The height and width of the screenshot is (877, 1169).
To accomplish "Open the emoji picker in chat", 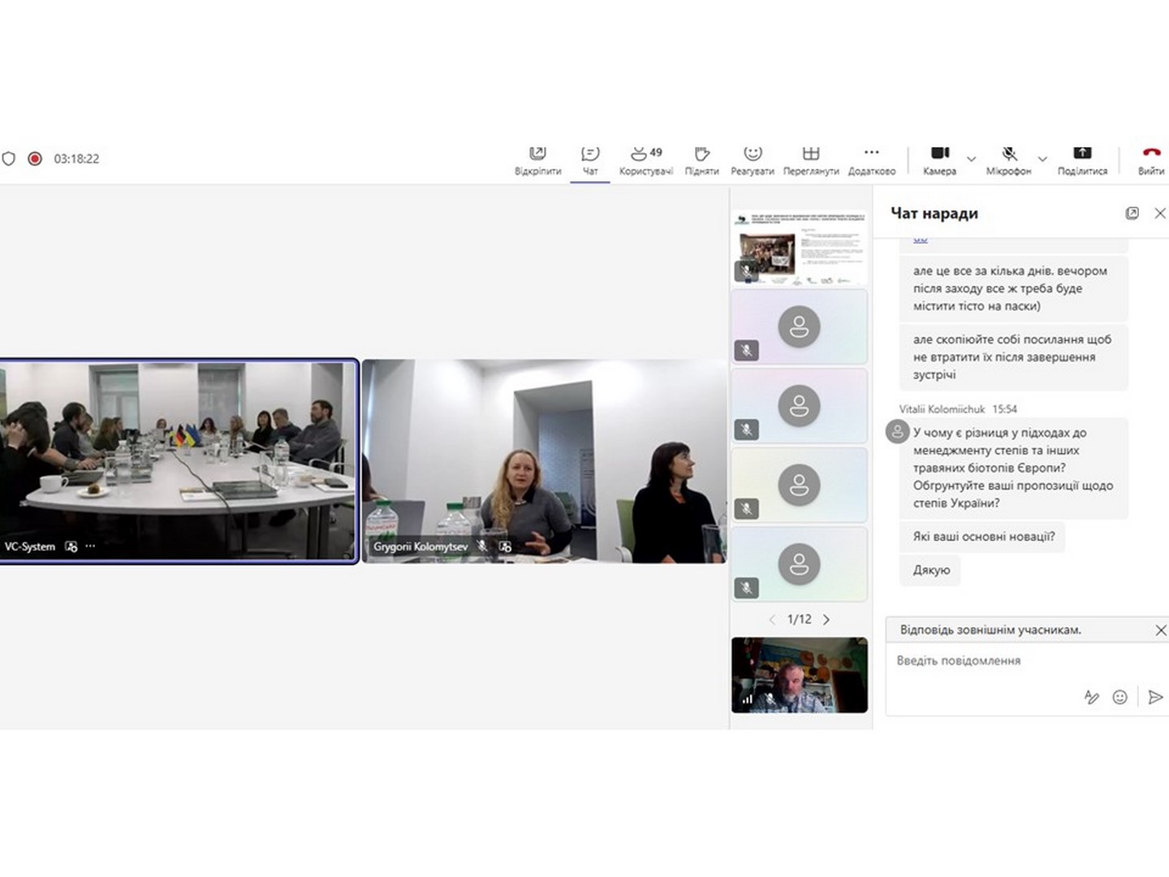I will [1119, 697].
